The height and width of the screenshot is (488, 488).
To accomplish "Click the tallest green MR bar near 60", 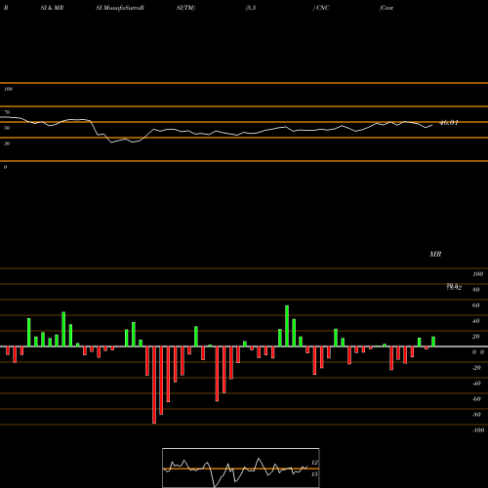I will 287,326.
